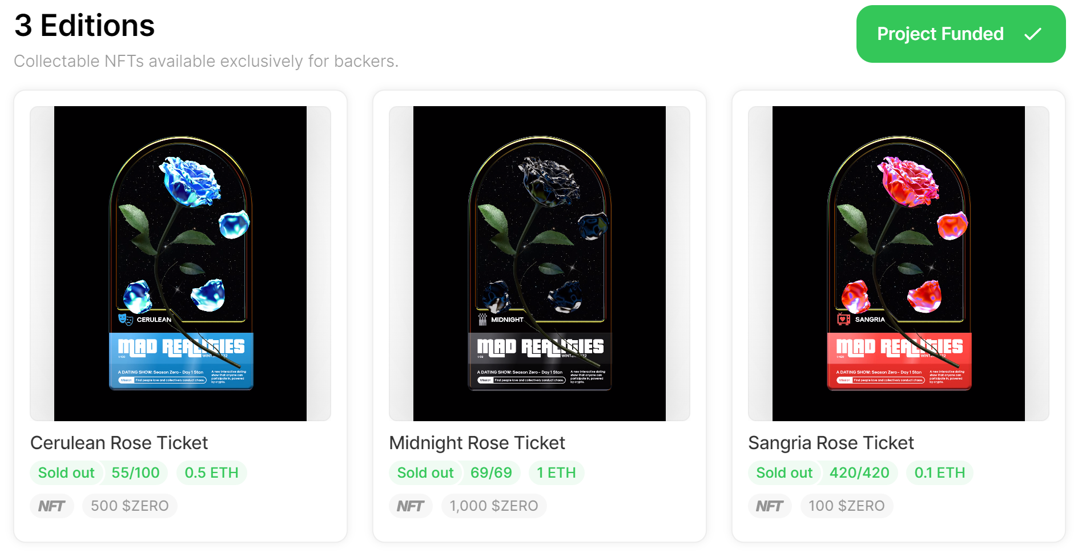This screenshot has width=1086, height=557.
Task: Click the Project Funded button
Action: click(x=960, y=34)
